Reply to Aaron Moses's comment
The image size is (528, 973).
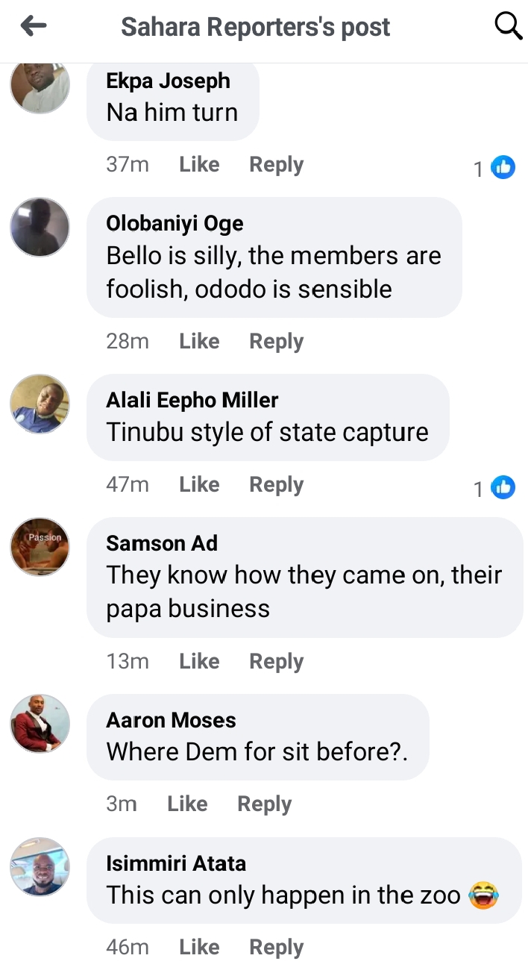[x=264, y=804]
